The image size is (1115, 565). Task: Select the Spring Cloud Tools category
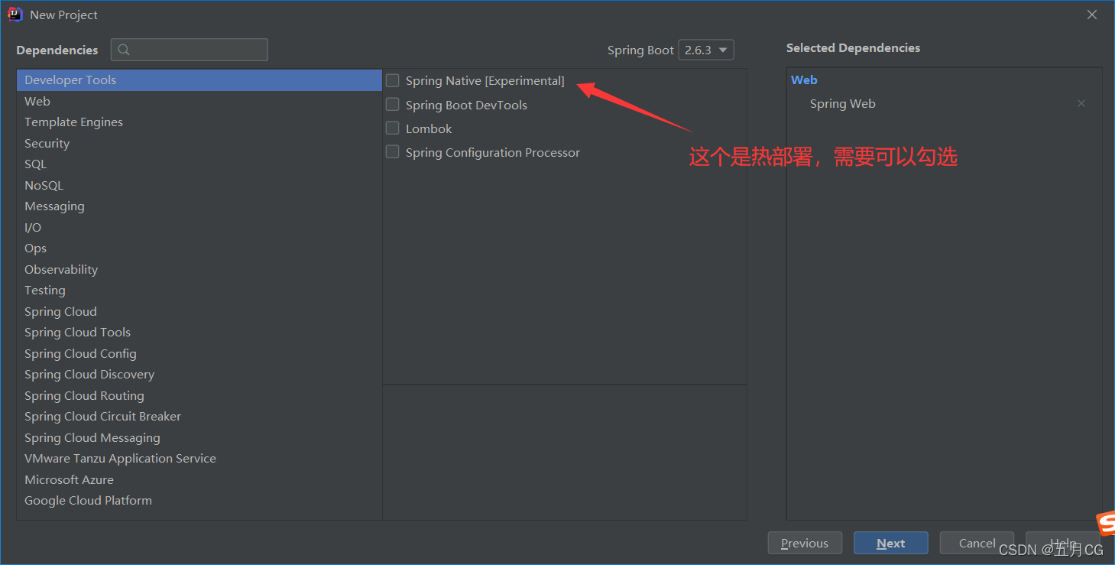(199, 333)
